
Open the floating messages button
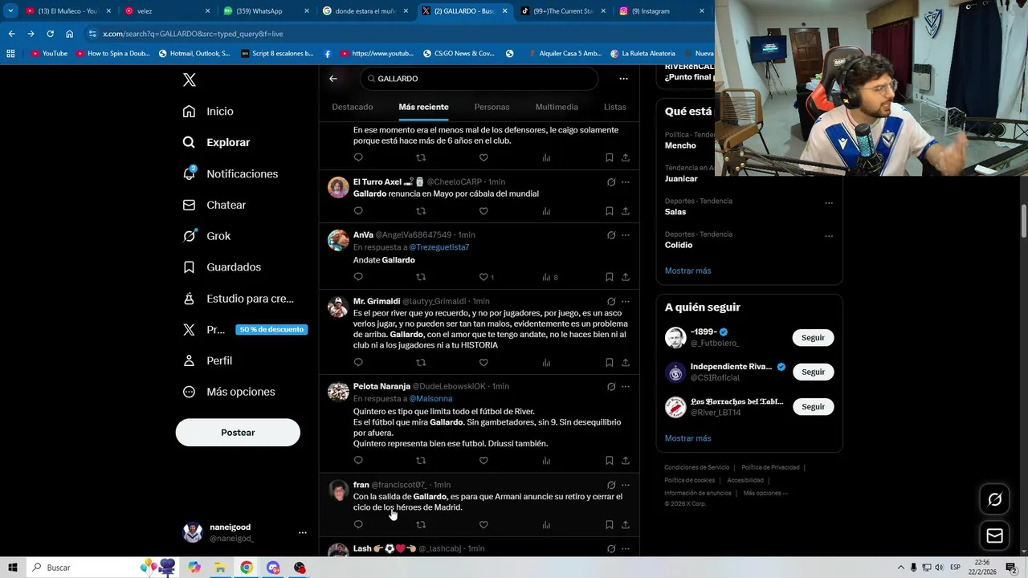[x=994, y=535]
